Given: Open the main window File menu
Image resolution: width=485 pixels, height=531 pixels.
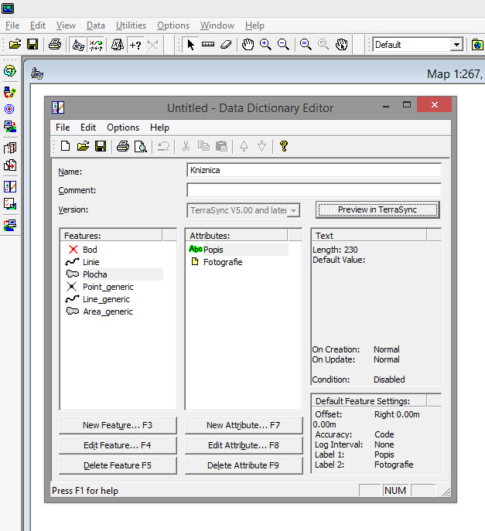Looking at the screenshot, I should click(x=12, y=26).
